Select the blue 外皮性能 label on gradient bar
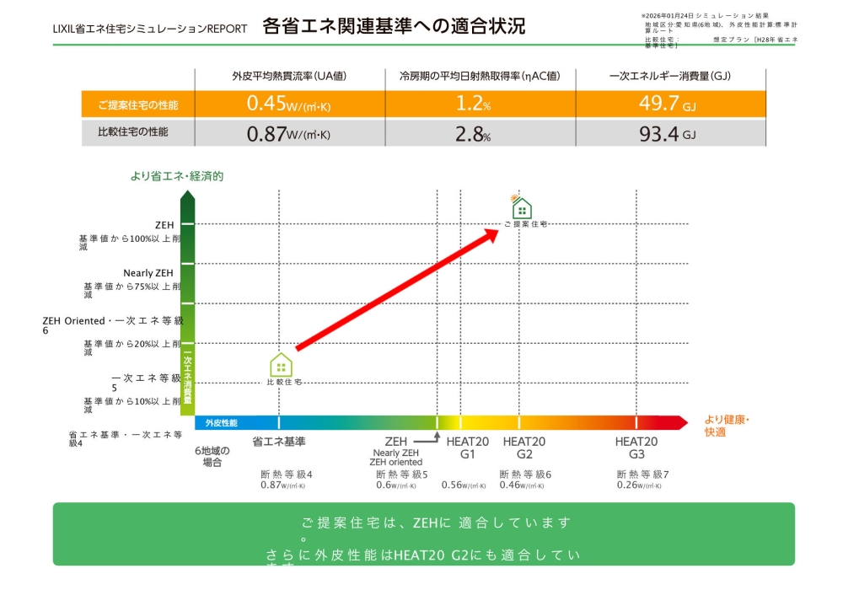 pos(222,422)
